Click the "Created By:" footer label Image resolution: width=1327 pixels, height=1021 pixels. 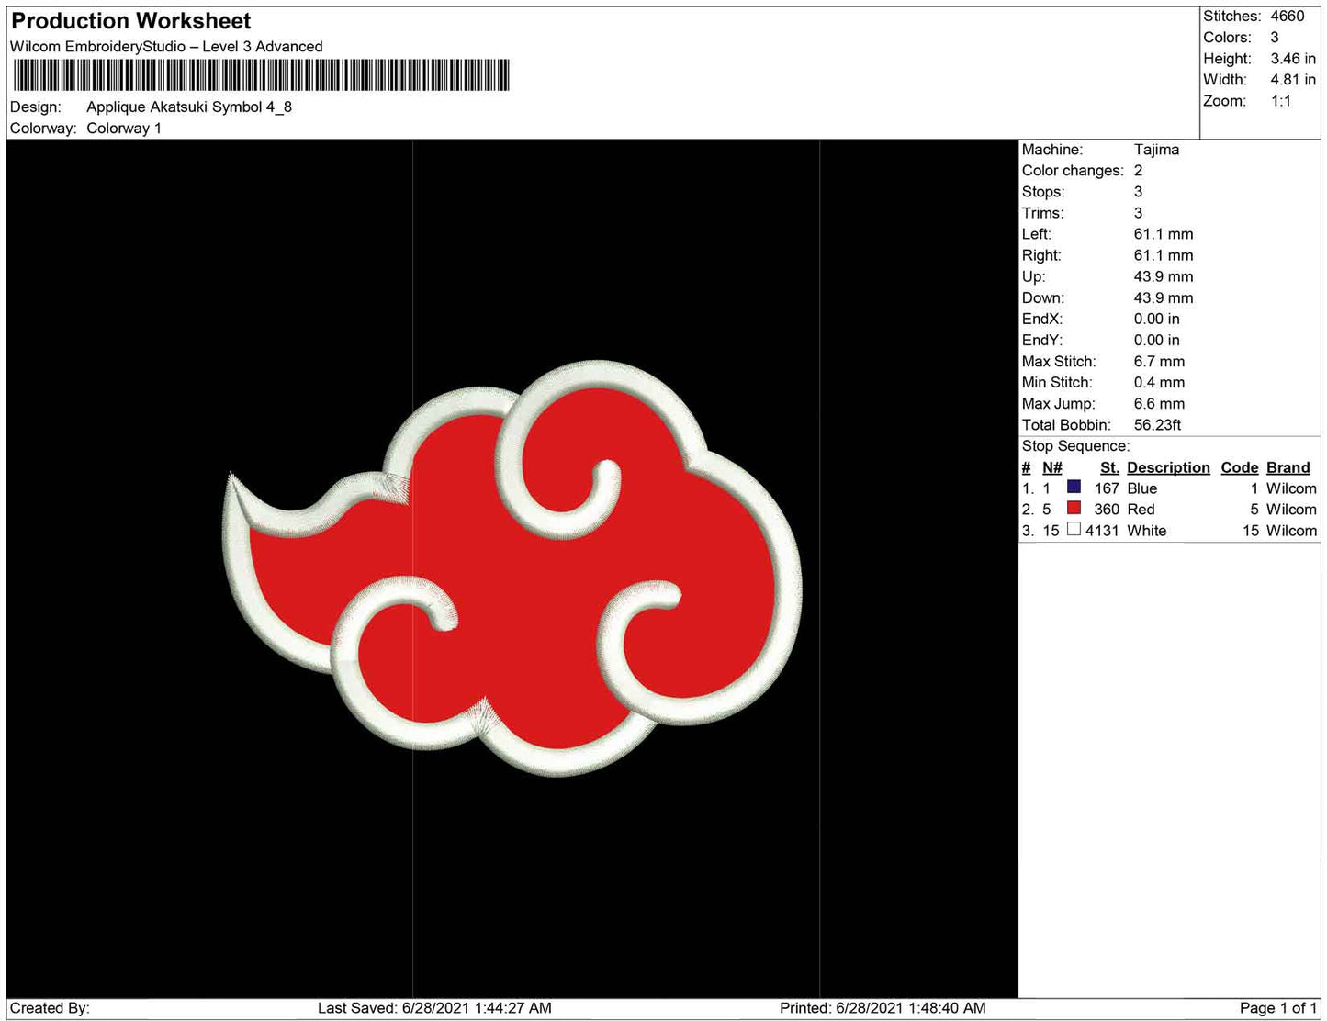(x=50, y=1008)
